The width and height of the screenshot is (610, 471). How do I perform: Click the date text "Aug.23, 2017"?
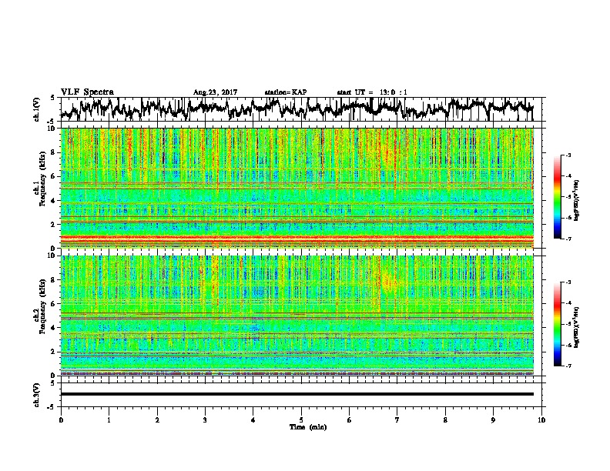point(215,92)
